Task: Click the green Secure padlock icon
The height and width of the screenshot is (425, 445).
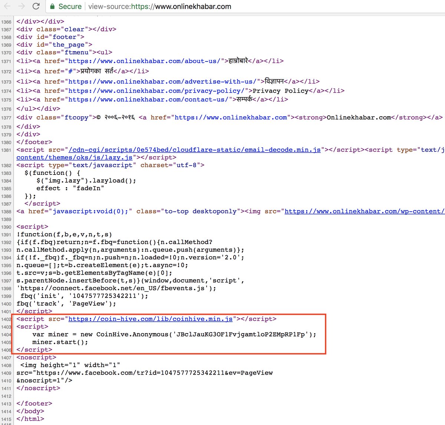Action: coord(52,6)
